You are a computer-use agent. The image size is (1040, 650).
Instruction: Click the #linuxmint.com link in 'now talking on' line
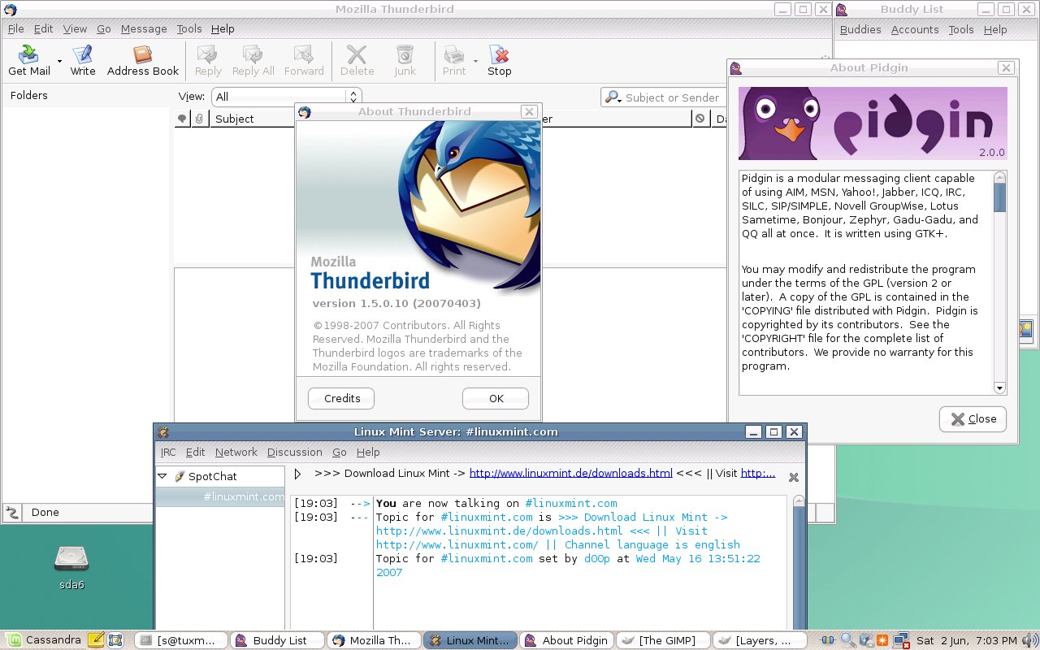click(x=571, y=503)
